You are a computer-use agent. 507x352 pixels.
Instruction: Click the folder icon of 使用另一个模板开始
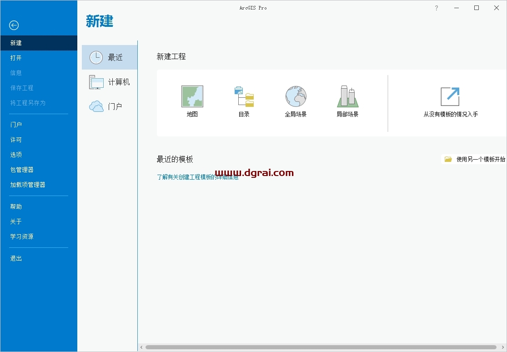(448, 159)
